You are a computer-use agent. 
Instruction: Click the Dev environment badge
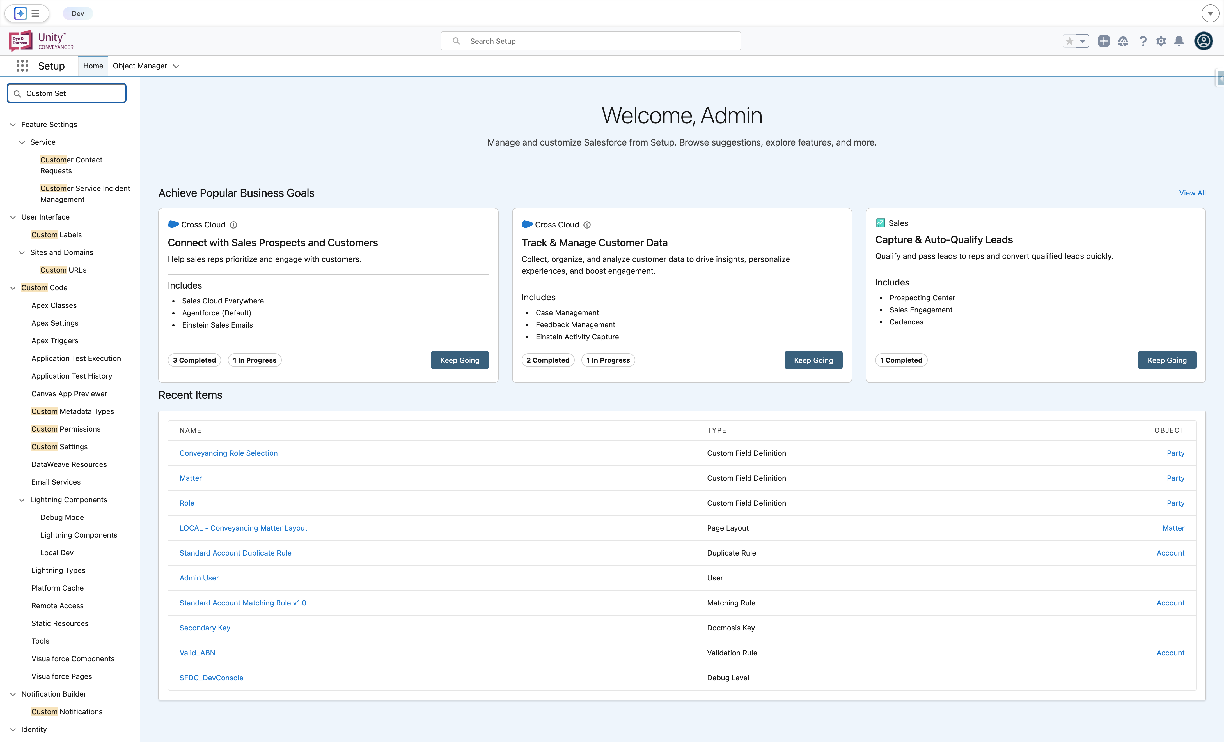(x=77, y=13)
